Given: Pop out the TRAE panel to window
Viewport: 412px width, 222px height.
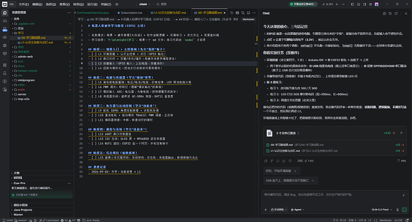Looking at the screenshot, I should 396,13.
